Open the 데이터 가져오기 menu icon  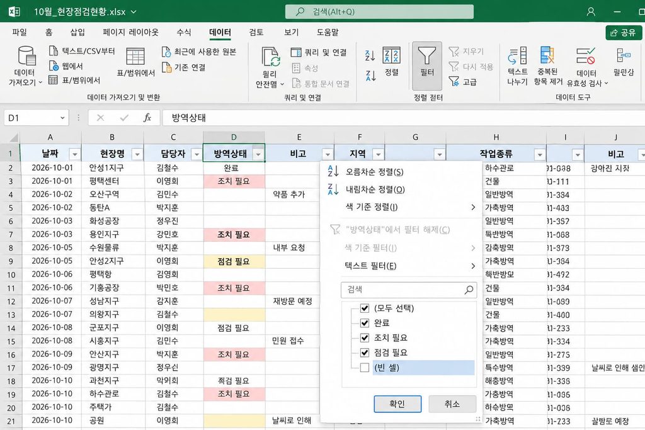click(x=26, y=56)
